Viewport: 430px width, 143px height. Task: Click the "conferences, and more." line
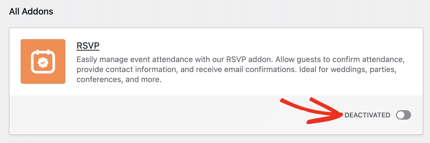pos(119,80)
